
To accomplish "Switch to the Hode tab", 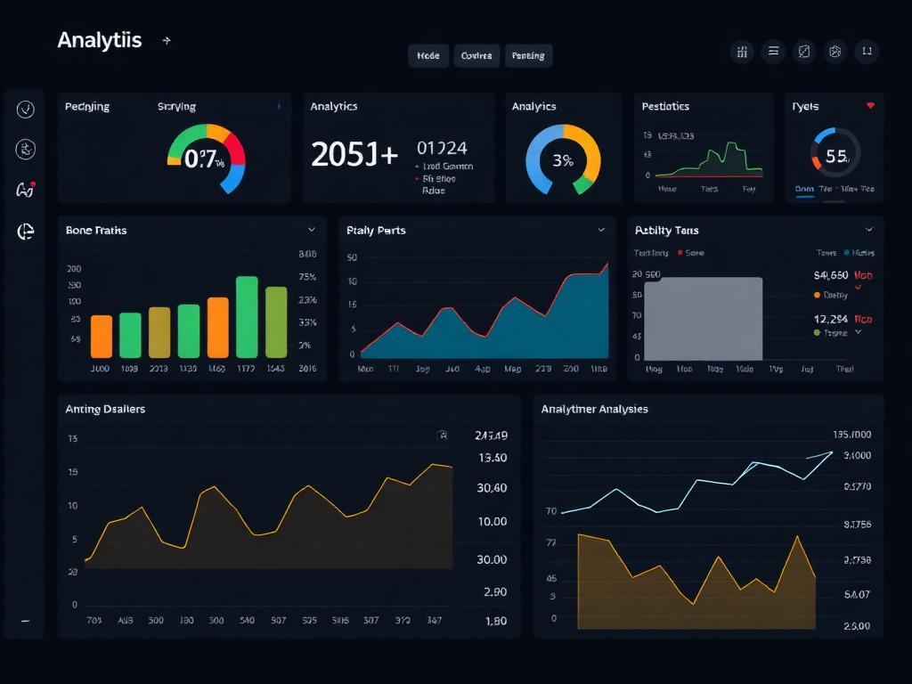I will coord(428,56).
